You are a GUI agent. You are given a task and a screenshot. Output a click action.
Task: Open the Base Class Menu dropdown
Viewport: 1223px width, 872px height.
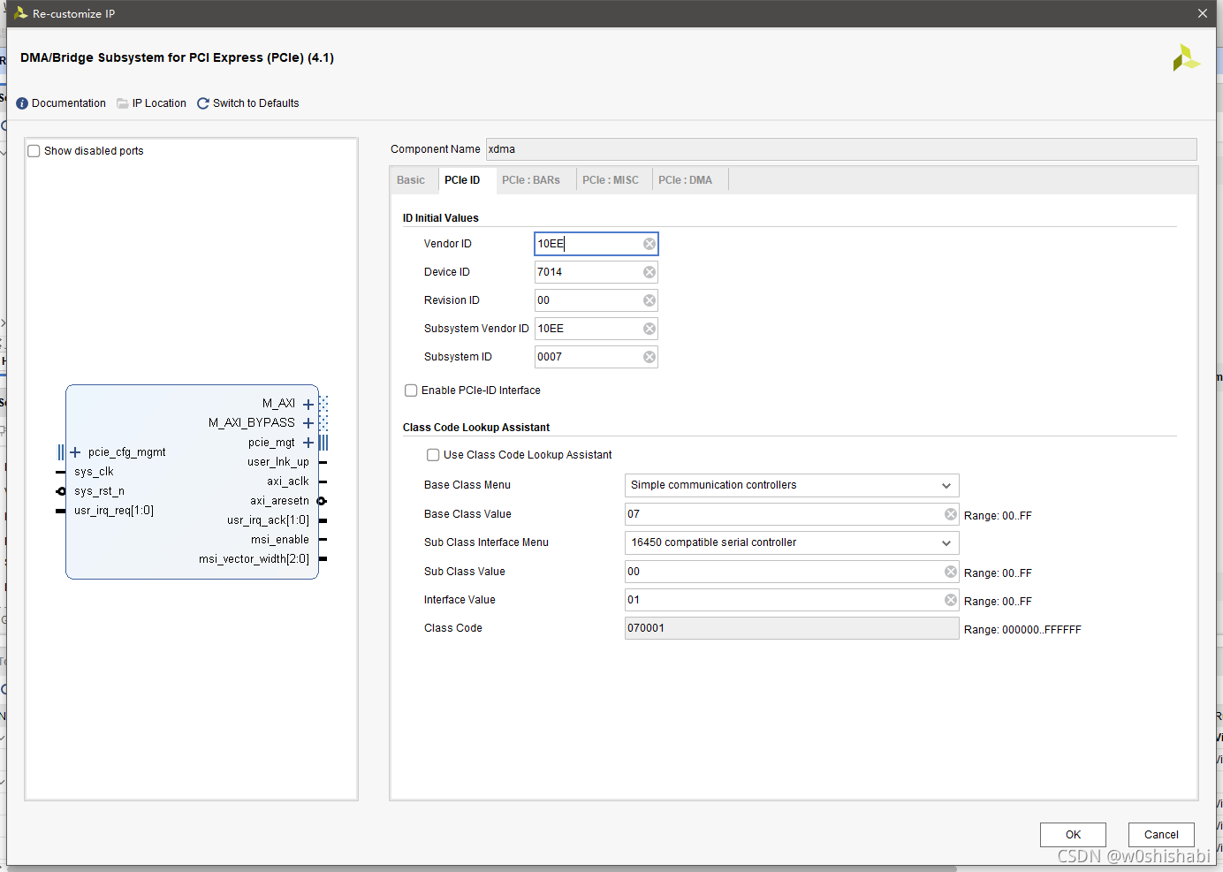point(792,485)
